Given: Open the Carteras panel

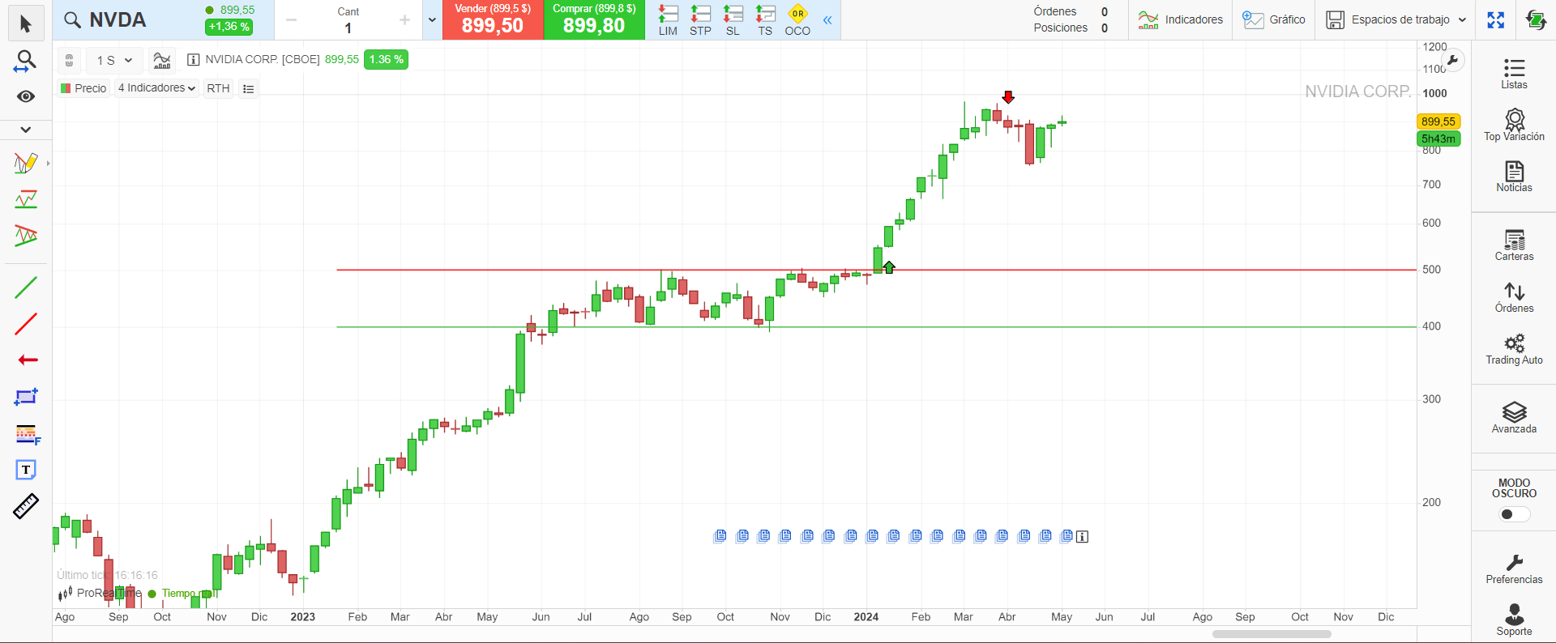Looking at the screenshot, I should click(x=1514, y=245).
